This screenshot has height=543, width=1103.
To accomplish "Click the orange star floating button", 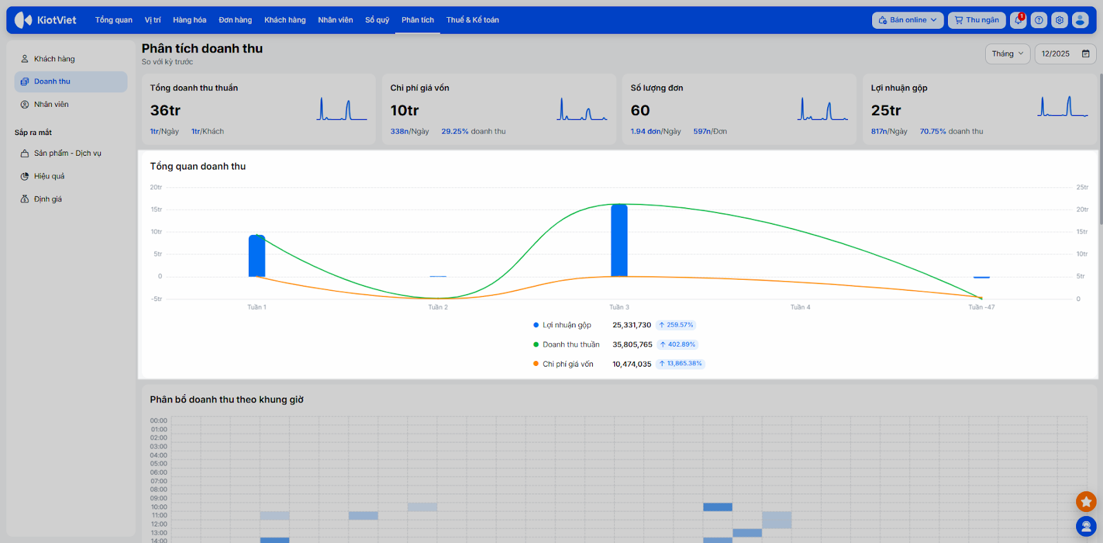I will [1086, 502].
